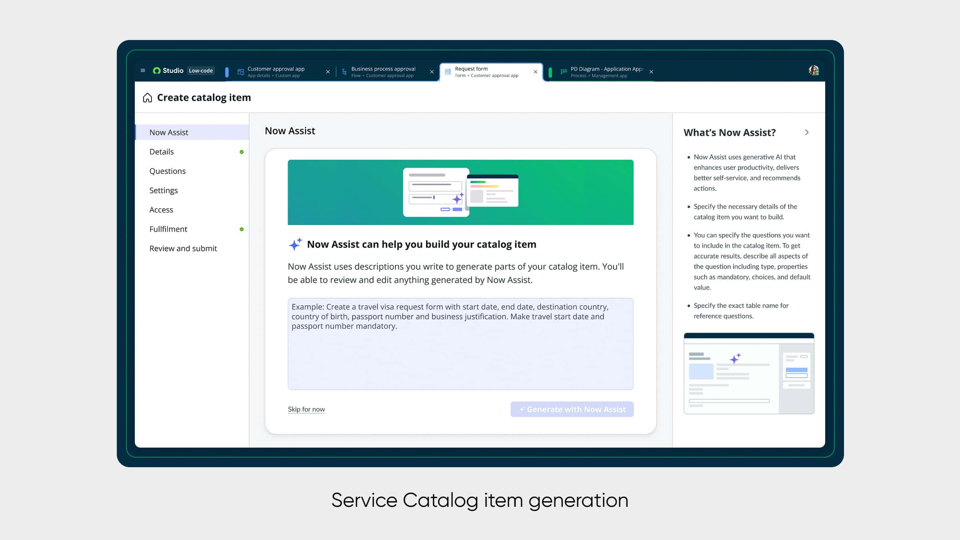This screenshot has width=960, height=540.
Task: Click the App details icon on Customer approval tab
Action: tap(240, 72)
